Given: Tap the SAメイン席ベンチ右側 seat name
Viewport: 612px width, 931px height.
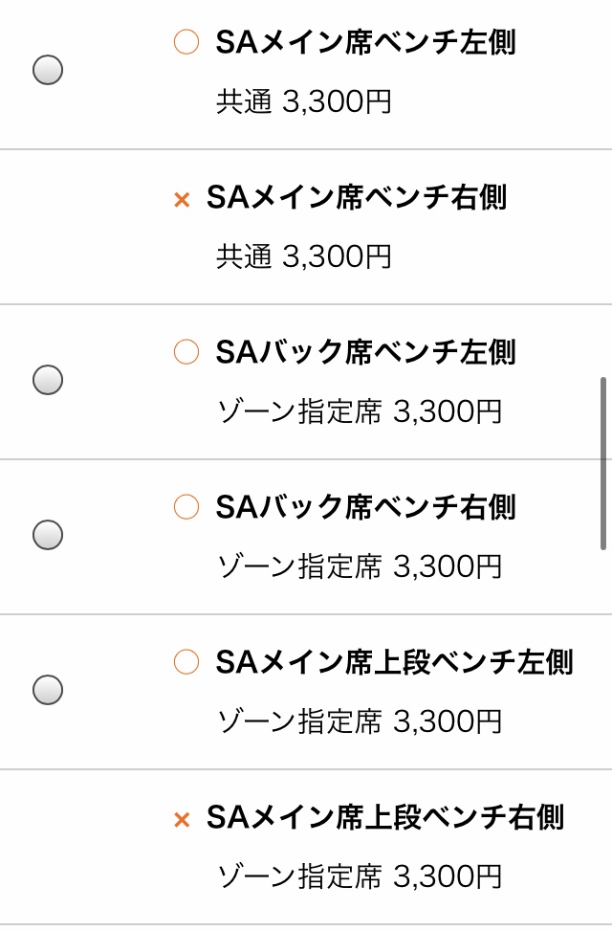Looking at the screenshot, I should tap(356, 198).
